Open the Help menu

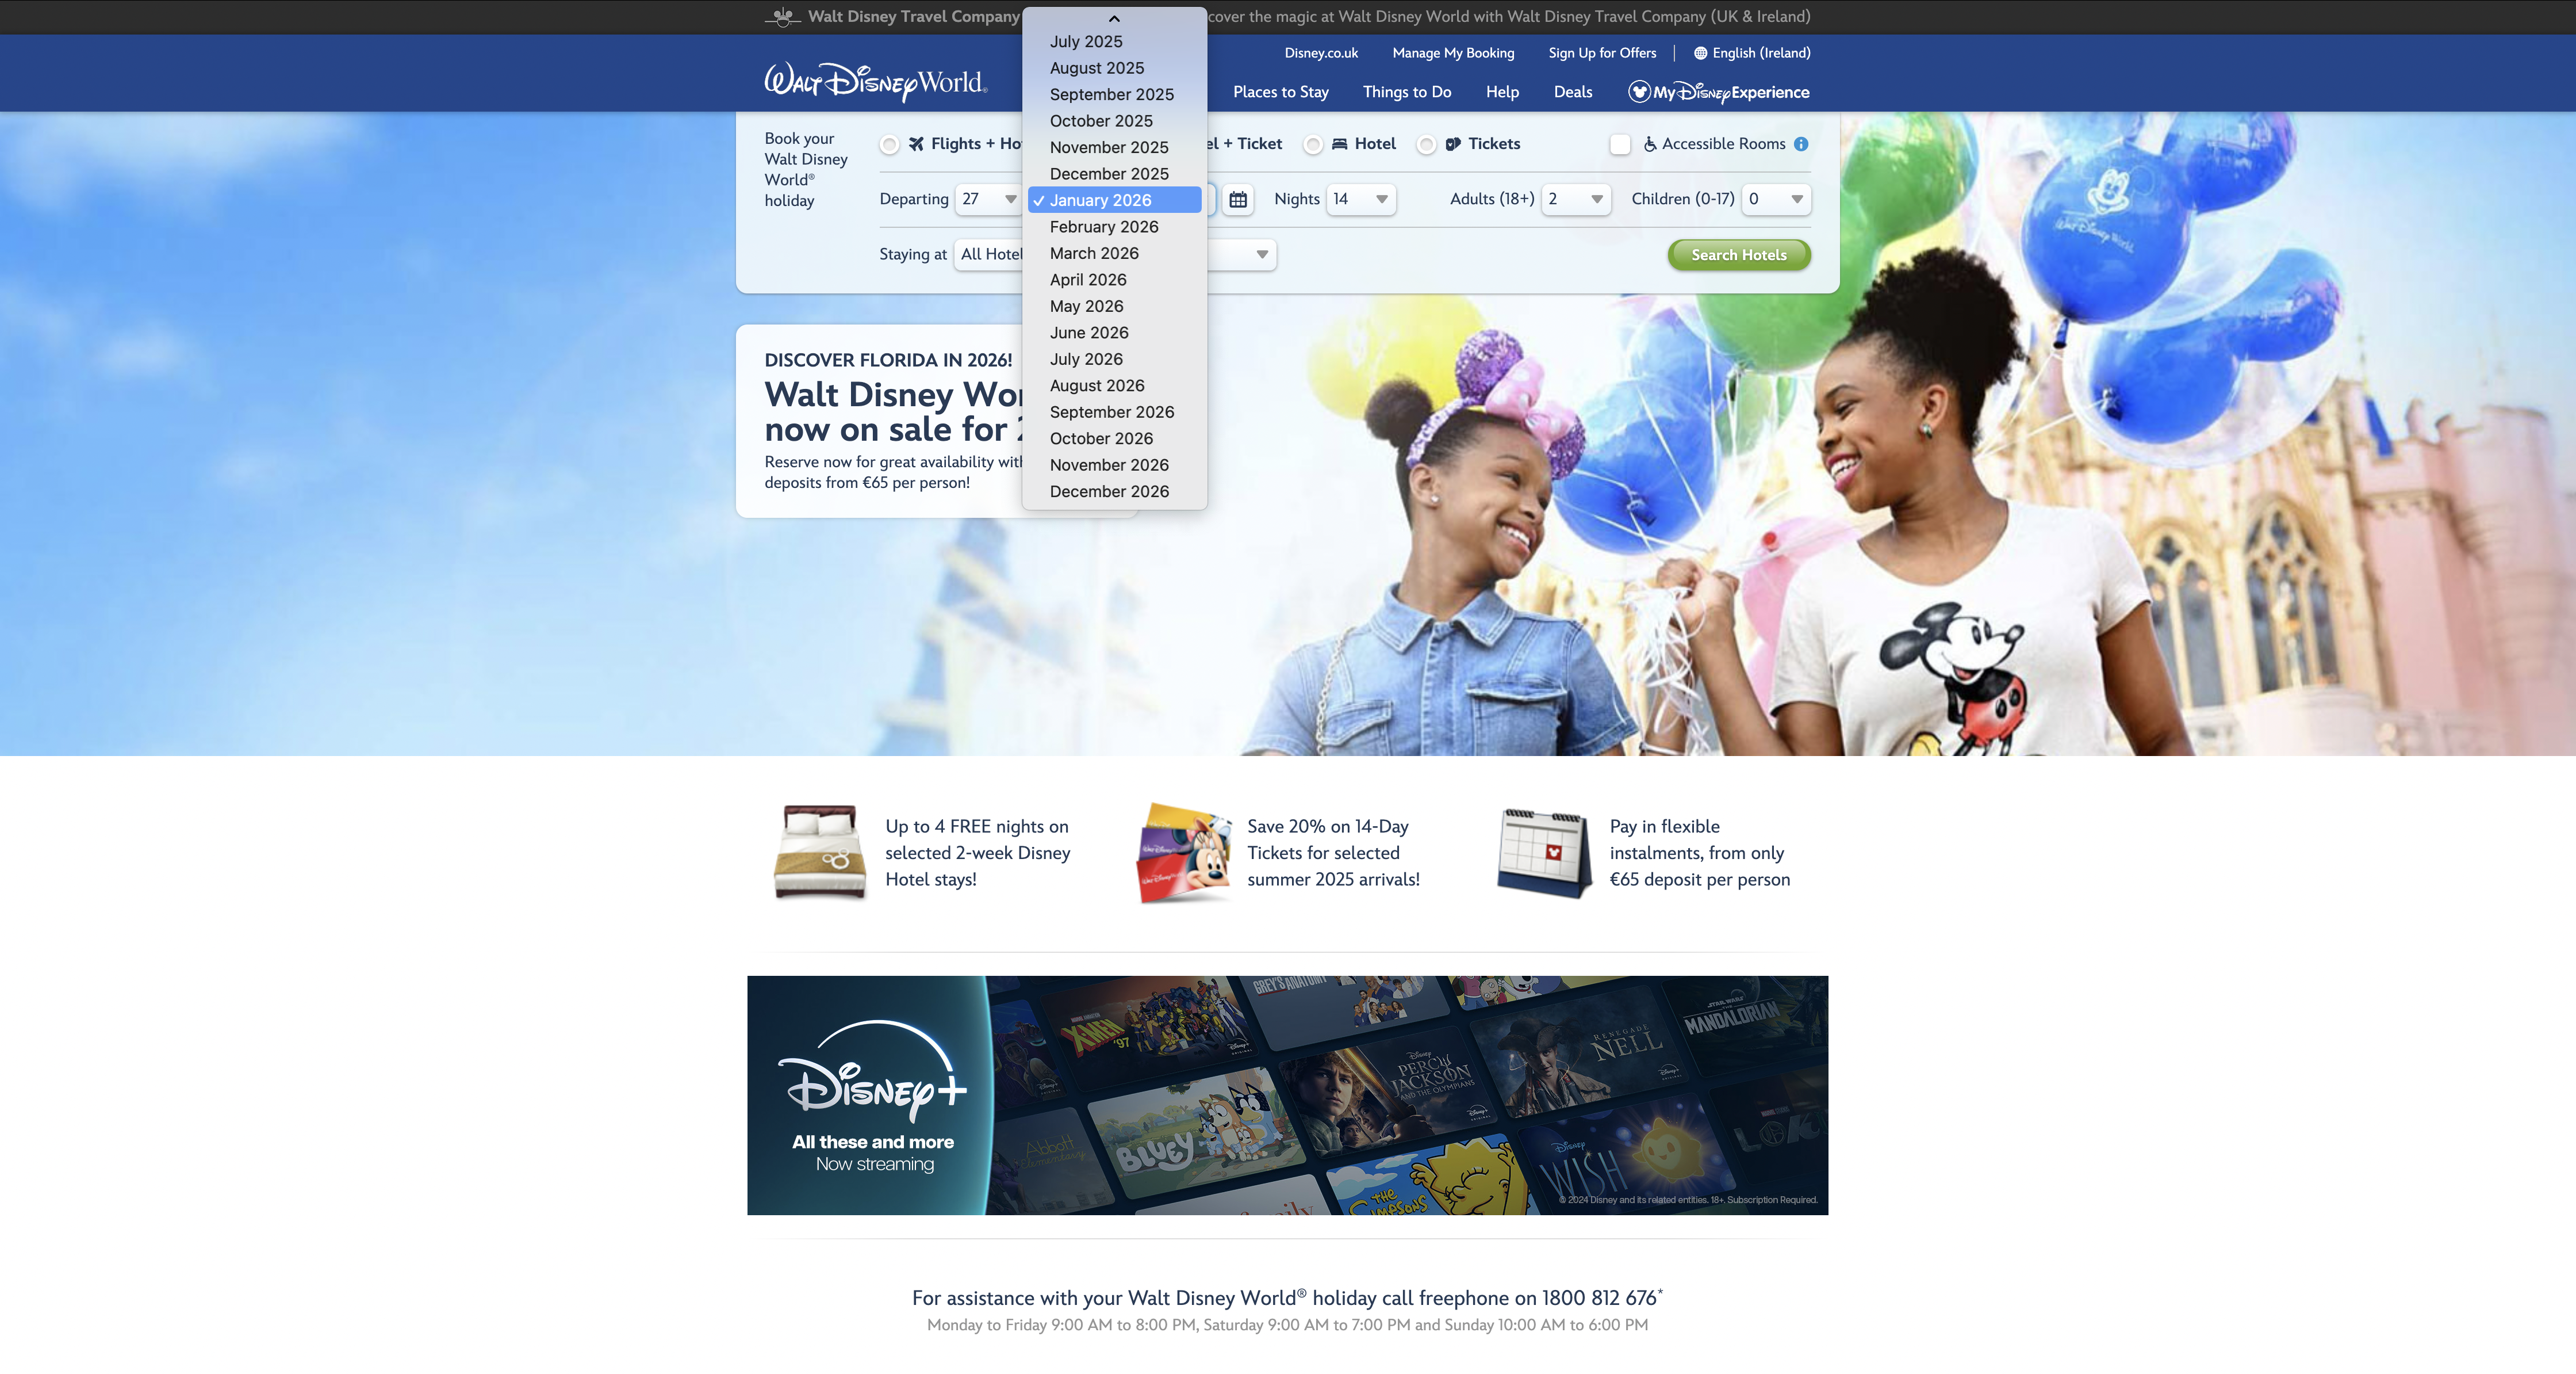pos(1502,92)
